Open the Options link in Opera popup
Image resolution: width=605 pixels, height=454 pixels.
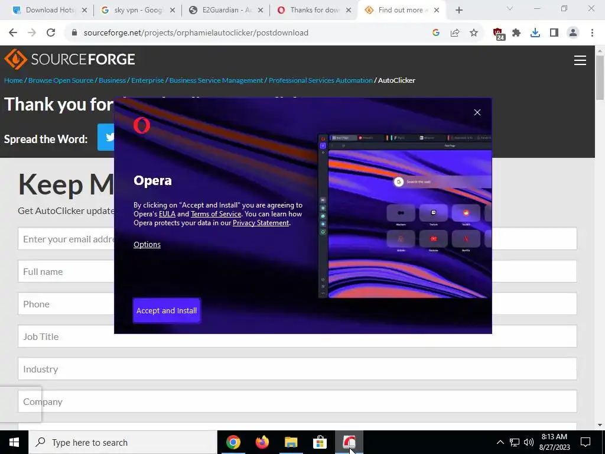click(x=147, y=244)
